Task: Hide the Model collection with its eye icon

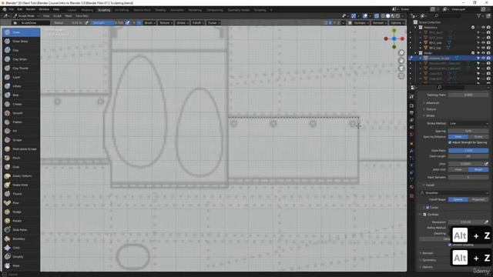Action: point(483,53)
